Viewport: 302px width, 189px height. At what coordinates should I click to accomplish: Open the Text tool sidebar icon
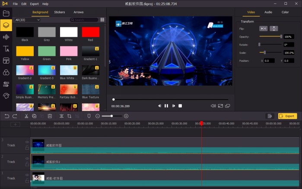[x=6, y=49]
